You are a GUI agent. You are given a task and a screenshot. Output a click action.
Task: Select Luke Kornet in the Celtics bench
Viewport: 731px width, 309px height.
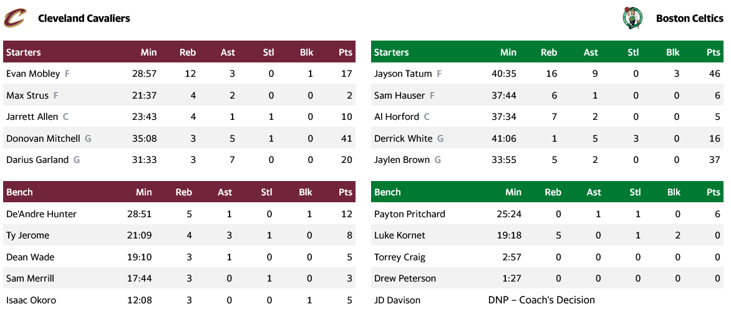(x=400, y=235)
